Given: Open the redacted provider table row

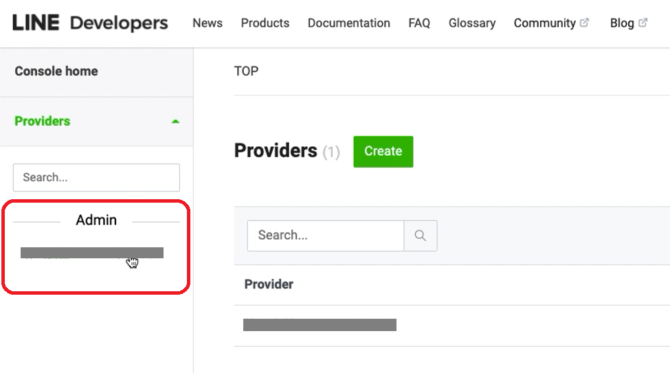Looking at the screenshot, I should [320, 325].
